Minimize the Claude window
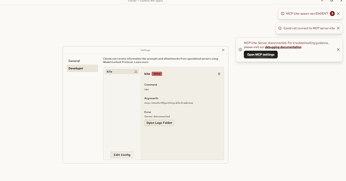Screen dimensions: 346x181 click(322, 1)
